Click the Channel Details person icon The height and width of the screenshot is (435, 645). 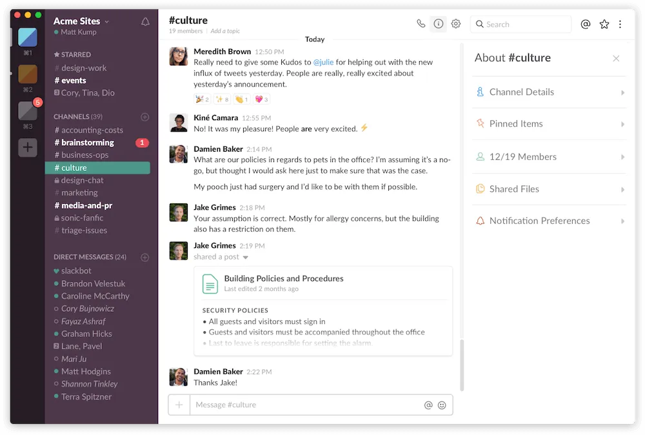click(x=480, y=92)
